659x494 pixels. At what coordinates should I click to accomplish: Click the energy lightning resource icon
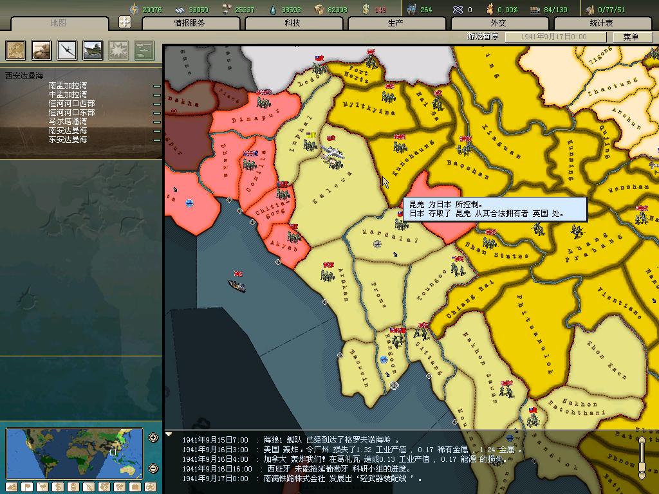point(134,9)
